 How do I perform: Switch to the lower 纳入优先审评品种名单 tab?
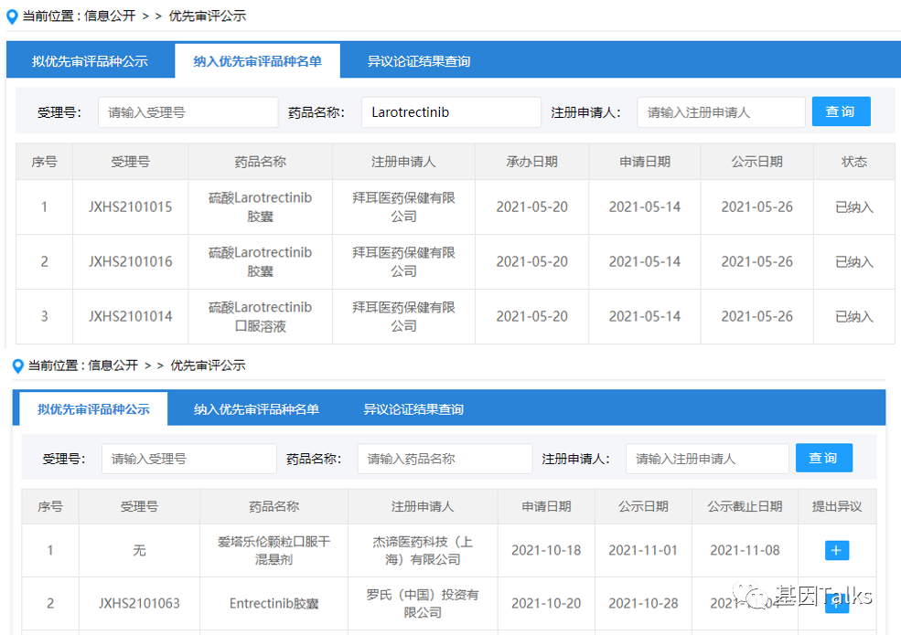tap(256, 409)
